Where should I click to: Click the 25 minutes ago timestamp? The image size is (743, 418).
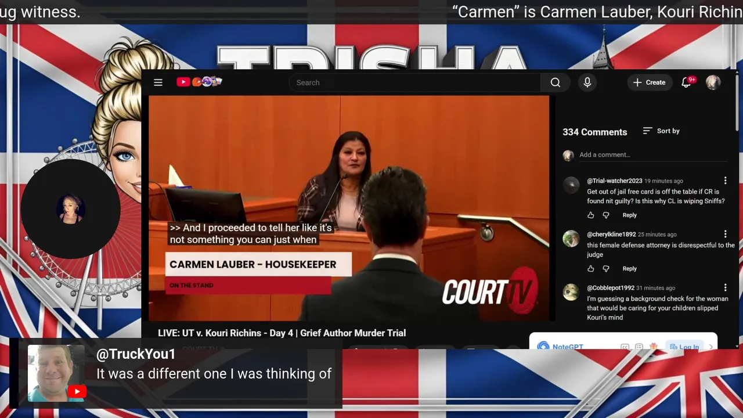click(x=657, y=235)
